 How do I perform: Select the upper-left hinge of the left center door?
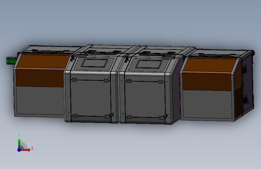(74, 80)
